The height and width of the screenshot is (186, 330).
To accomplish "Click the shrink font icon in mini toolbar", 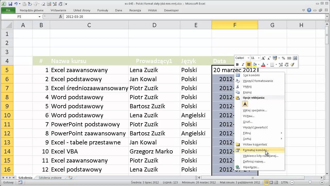I will click(269, 58).
